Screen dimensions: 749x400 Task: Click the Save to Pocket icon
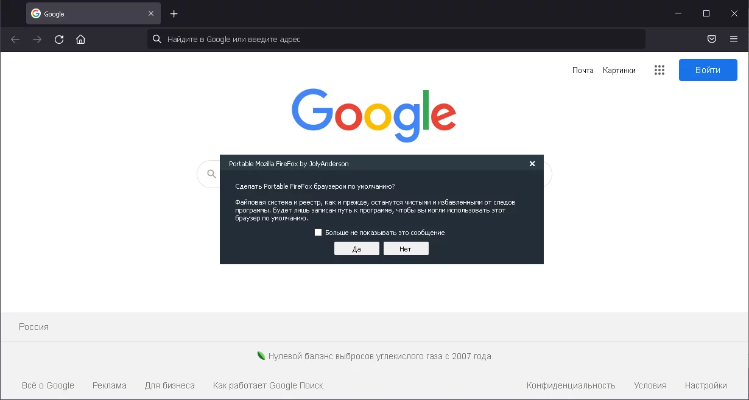tap(711, 40)
